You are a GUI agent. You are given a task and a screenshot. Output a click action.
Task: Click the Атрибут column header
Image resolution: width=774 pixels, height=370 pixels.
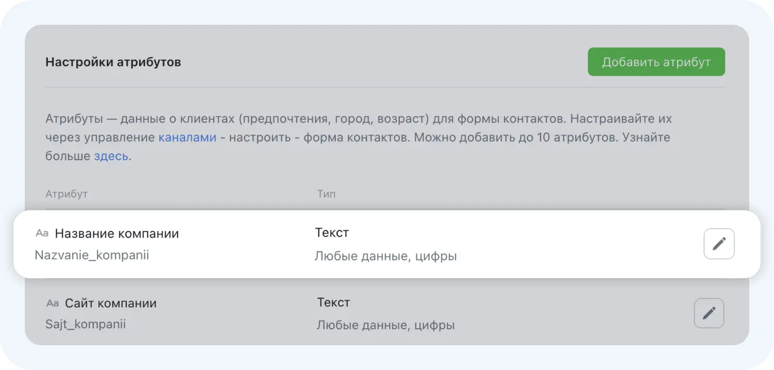pos(66,194)
